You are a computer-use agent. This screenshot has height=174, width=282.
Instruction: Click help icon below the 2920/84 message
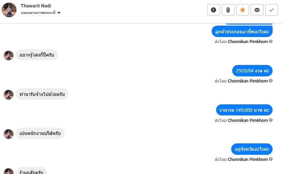click(271, 81)
